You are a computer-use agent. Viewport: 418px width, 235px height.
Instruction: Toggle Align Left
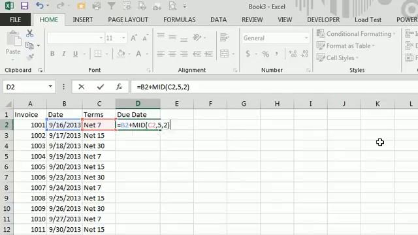[161, 54]
